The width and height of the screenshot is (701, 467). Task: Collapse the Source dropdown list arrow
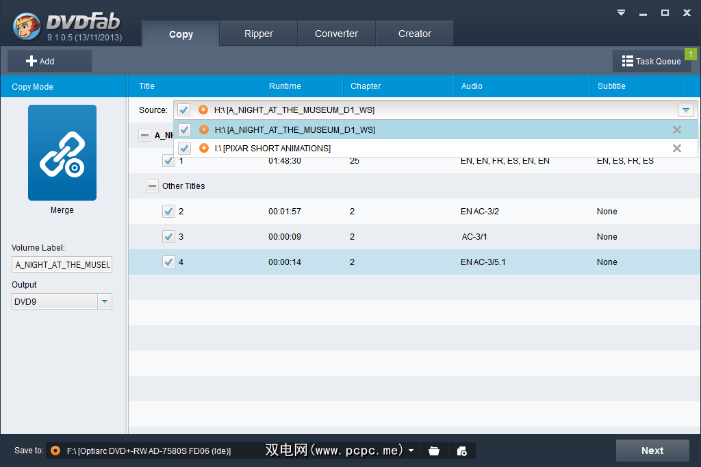pyautogui.click(x=685, y=110)
